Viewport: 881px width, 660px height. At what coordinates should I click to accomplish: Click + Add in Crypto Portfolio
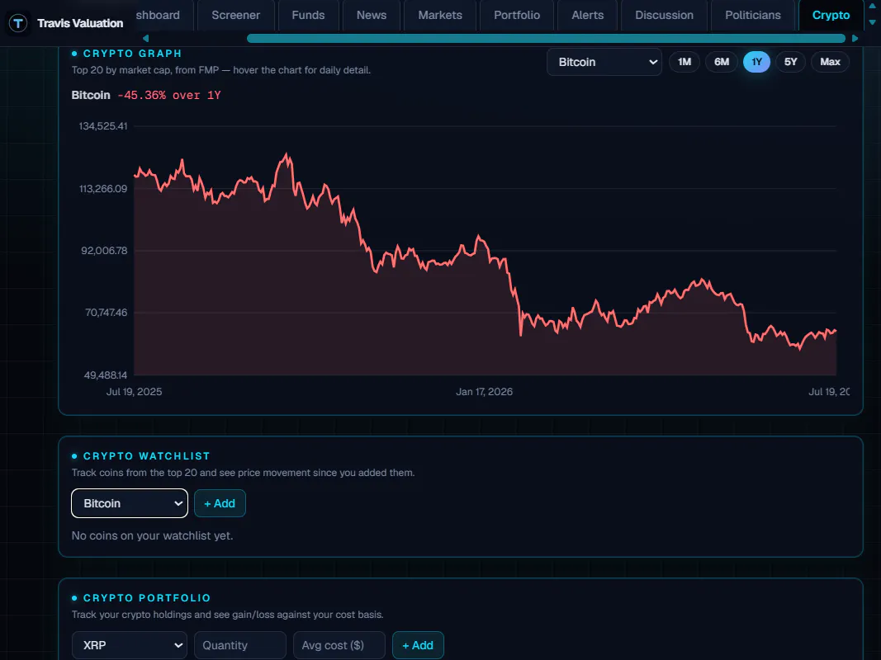[x=418, y=645]
